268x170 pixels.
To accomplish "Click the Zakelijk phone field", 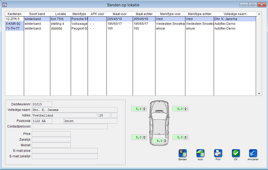I will coord(51,140).
